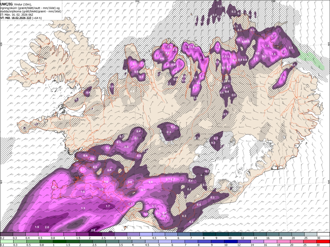The width and height of the screenshot is (330, 247).
Task: Click the 'slydda/snjókoma (grátt/bleikt/grænt' description line
Action: point(31,11)
